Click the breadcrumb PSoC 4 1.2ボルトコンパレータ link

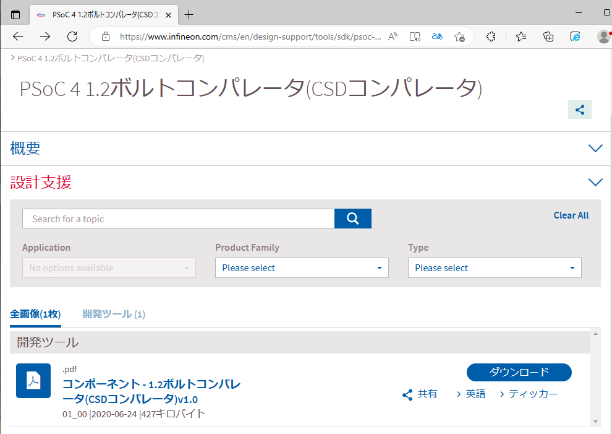point(111,58)
